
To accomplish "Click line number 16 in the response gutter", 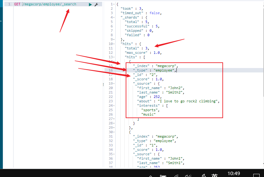I will click(x=111, y=70).
